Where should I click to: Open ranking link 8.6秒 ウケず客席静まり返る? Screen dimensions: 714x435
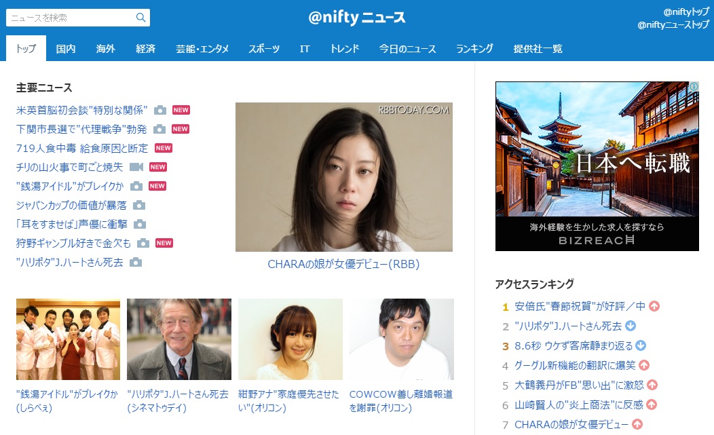pos(574,345)
